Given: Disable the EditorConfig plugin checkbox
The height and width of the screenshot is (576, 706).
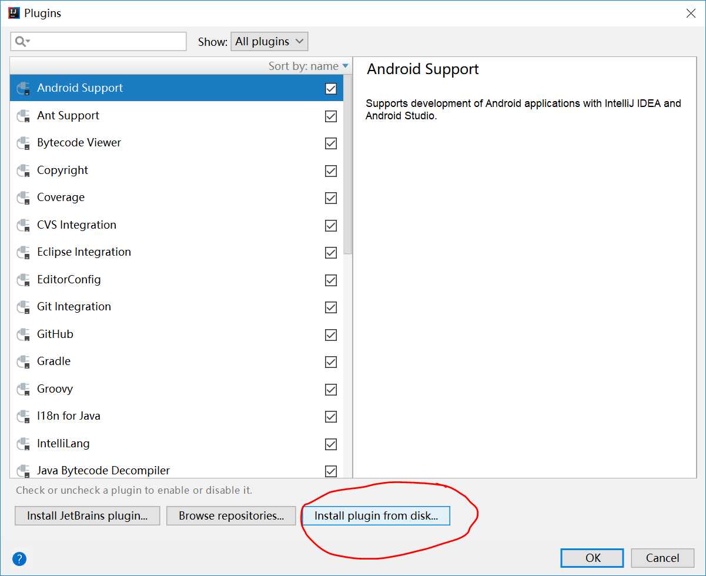Looking at the screenshot, I should [331, 280].
